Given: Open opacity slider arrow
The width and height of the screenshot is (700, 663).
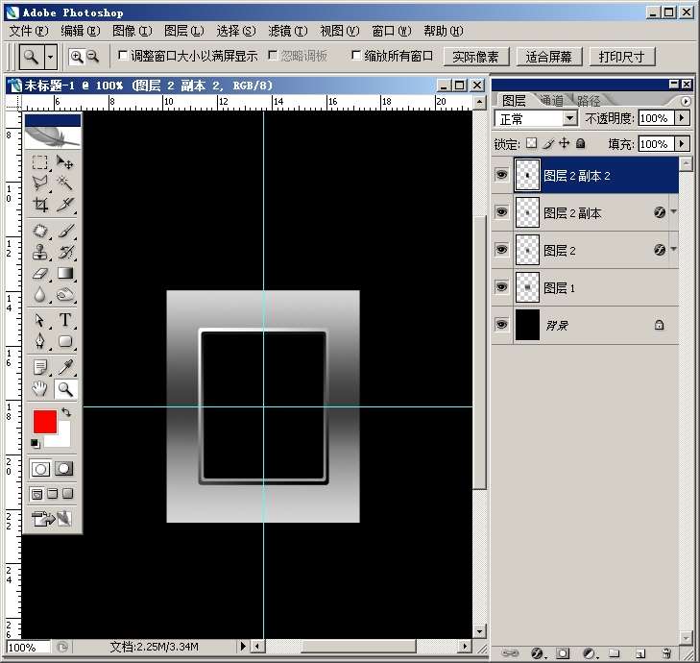Looking at the screenshot, I should click(682, 118).
